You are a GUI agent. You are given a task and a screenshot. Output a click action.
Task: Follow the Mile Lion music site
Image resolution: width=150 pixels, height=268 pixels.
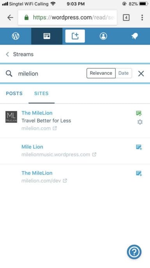click(139, 147)
